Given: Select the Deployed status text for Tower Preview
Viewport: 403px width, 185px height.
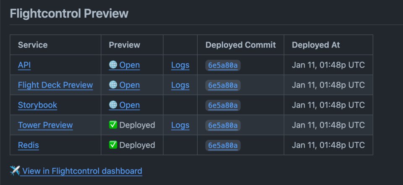Looking at the screenshot, I should [137, 125].
